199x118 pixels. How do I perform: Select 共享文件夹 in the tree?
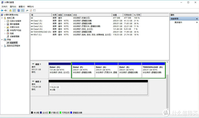(15, 27)
